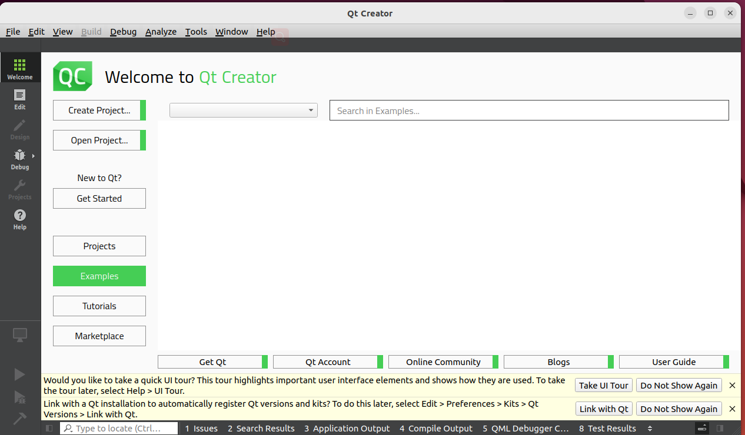Click the Create Project... button

click(x=99, y=111)
